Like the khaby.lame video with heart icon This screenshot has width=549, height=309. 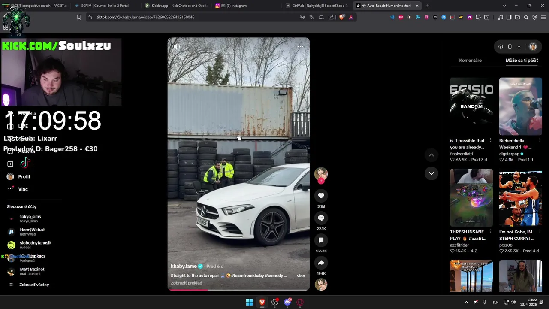coord(321,196)
